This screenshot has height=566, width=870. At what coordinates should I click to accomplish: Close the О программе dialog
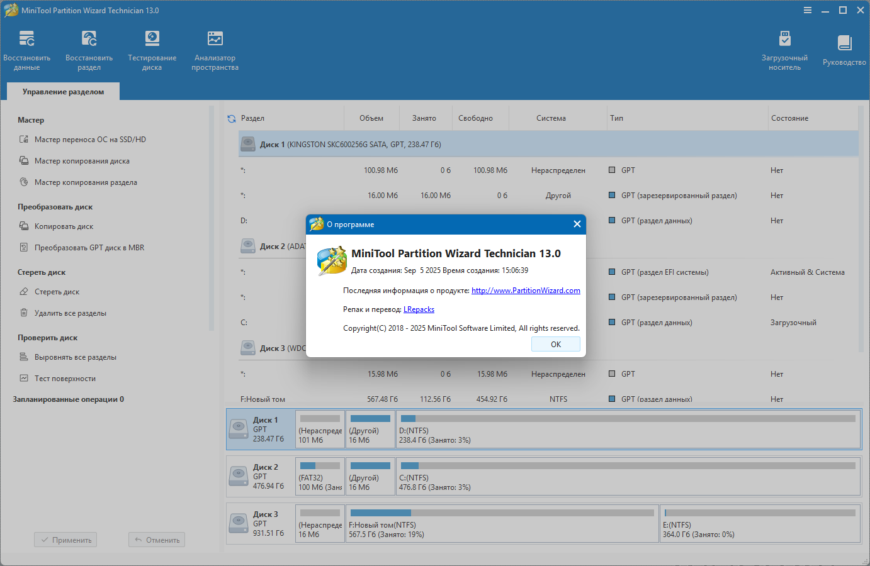[577, 224]
